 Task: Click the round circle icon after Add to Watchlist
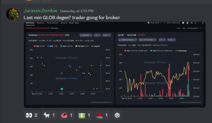click(183, 23)
